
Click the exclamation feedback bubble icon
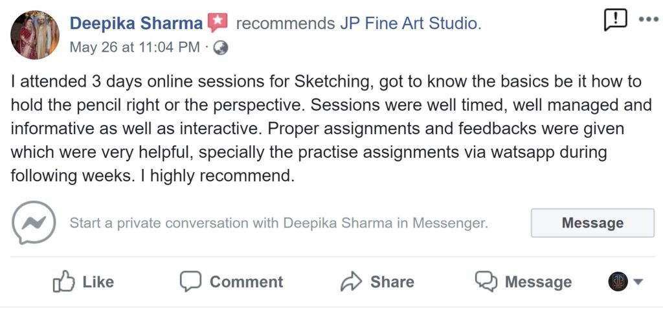click(615, 20)
